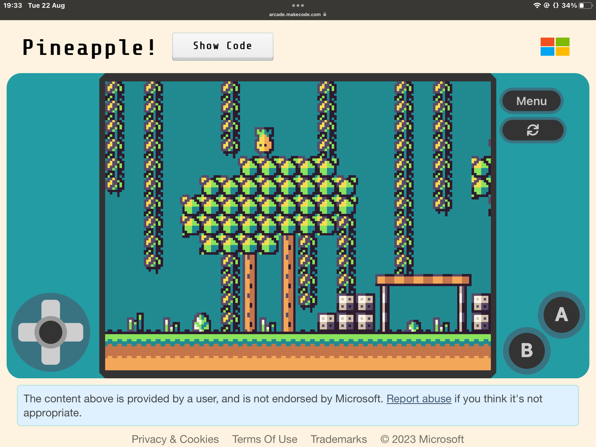Tap the three-dot multitasking indicator
Screen dimensions: 596x447
298,6
